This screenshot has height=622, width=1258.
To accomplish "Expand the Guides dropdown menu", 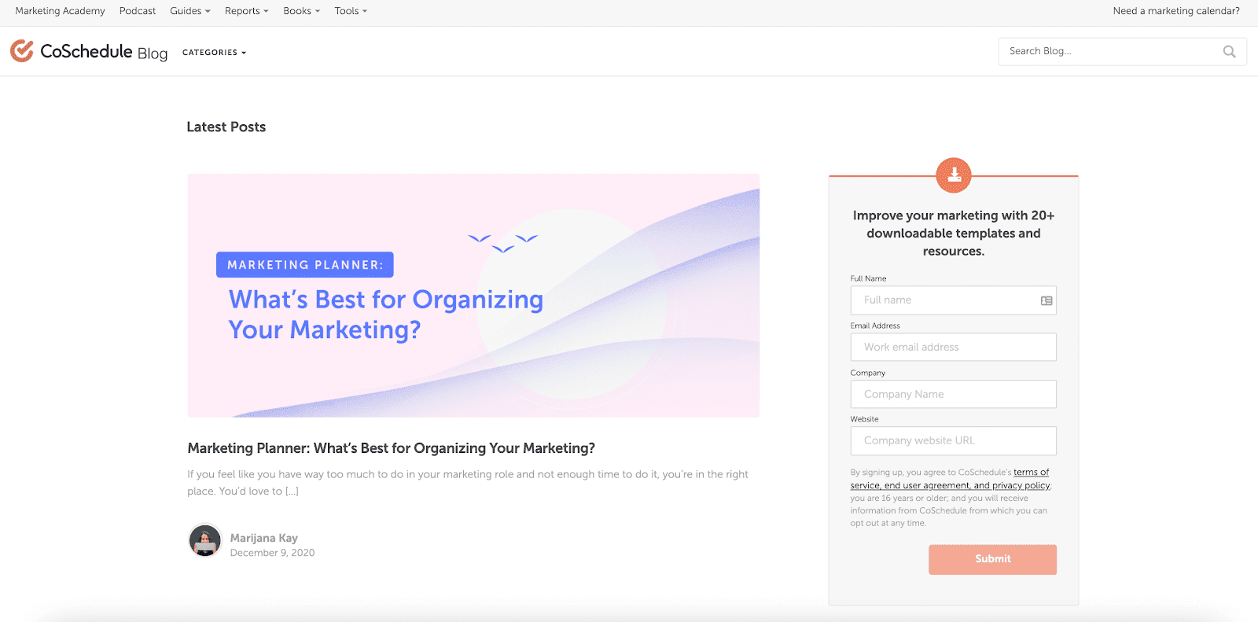I will point(190,11).
